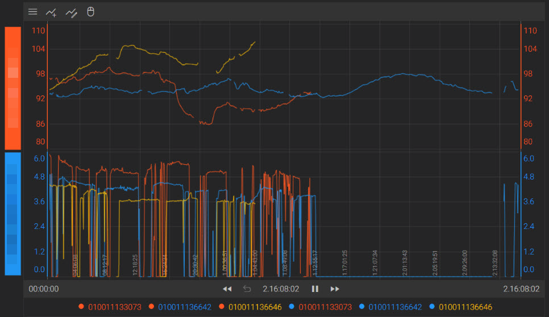Toggle blue-dot legend entry 010011136642

pyautogui.click(x=390, y=307)
